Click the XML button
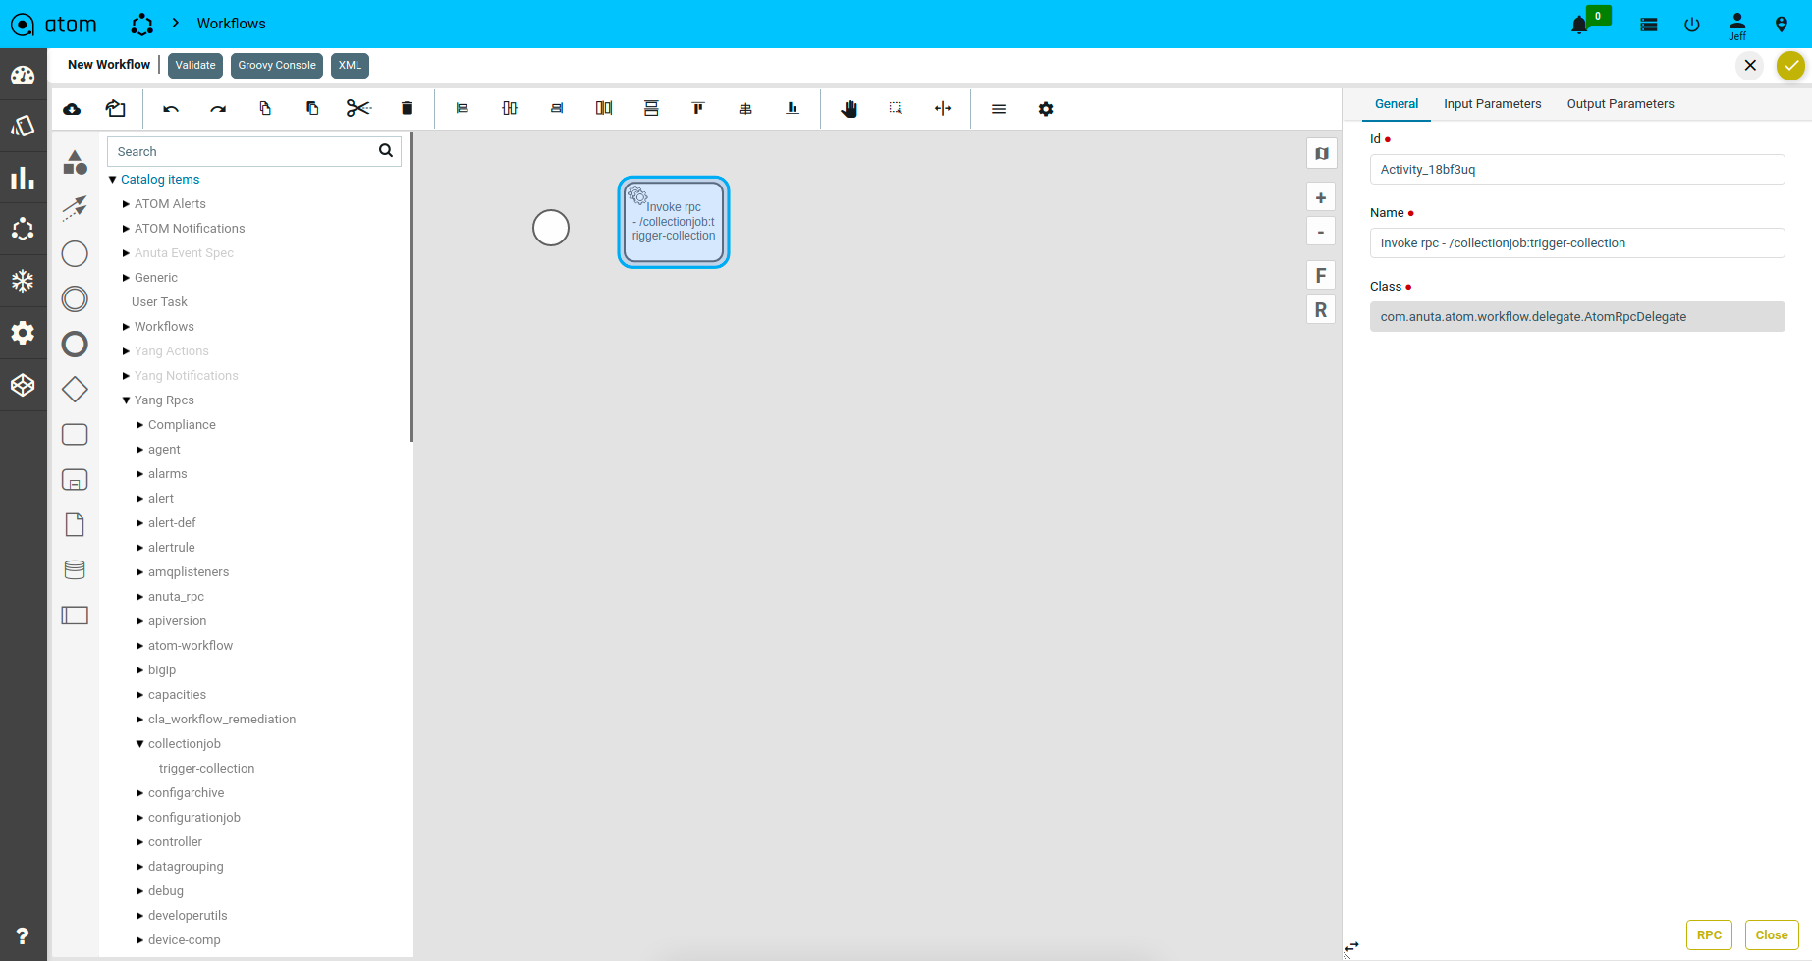The image size is (1812, 961). (350, 66)
